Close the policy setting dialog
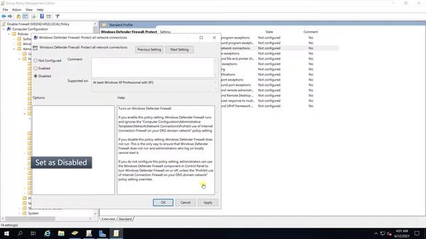The width and height of the screenshot is (426, 239). (214, 38)
